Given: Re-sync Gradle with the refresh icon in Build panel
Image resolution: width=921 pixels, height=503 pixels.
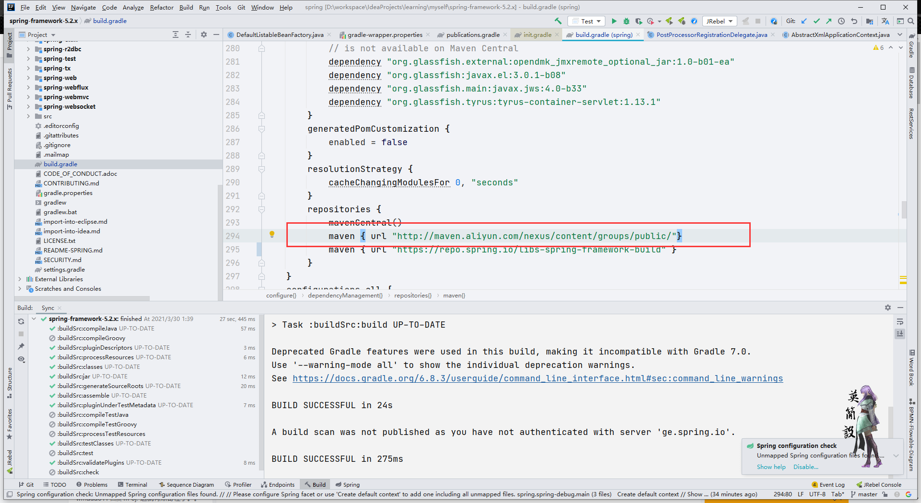Looking at the screenshot, I should 21,321.
